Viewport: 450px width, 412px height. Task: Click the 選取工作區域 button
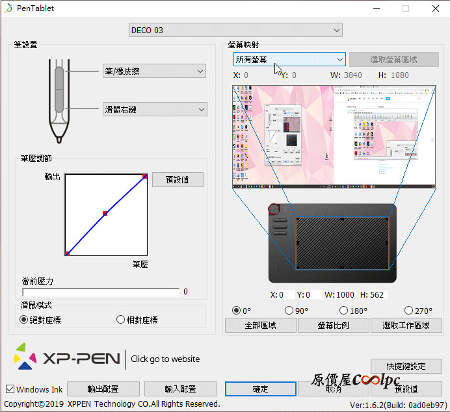[406, 326]
